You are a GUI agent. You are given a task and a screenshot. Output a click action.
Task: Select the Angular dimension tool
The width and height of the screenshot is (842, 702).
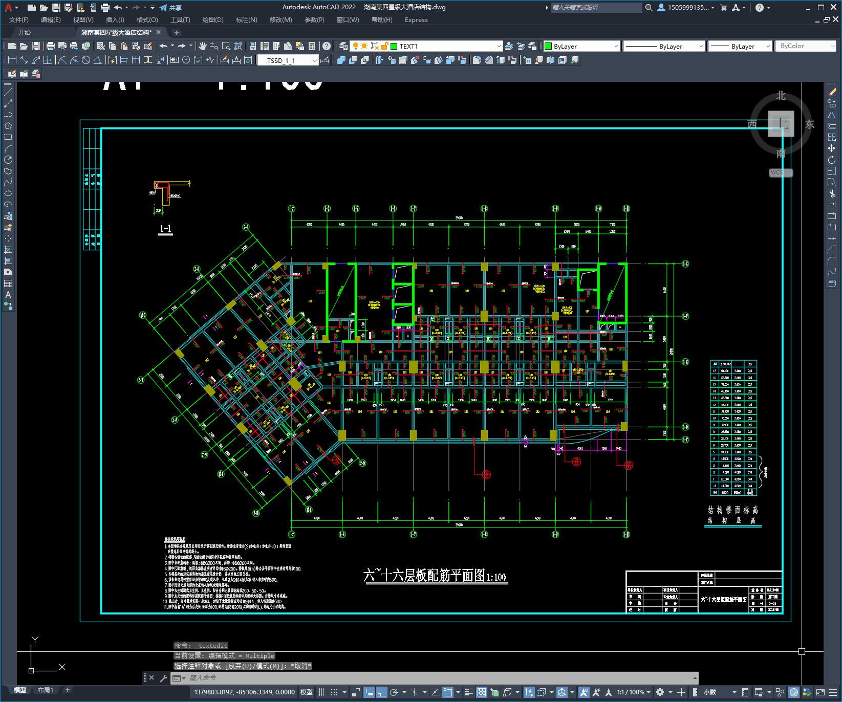click(x=97, y=60)
